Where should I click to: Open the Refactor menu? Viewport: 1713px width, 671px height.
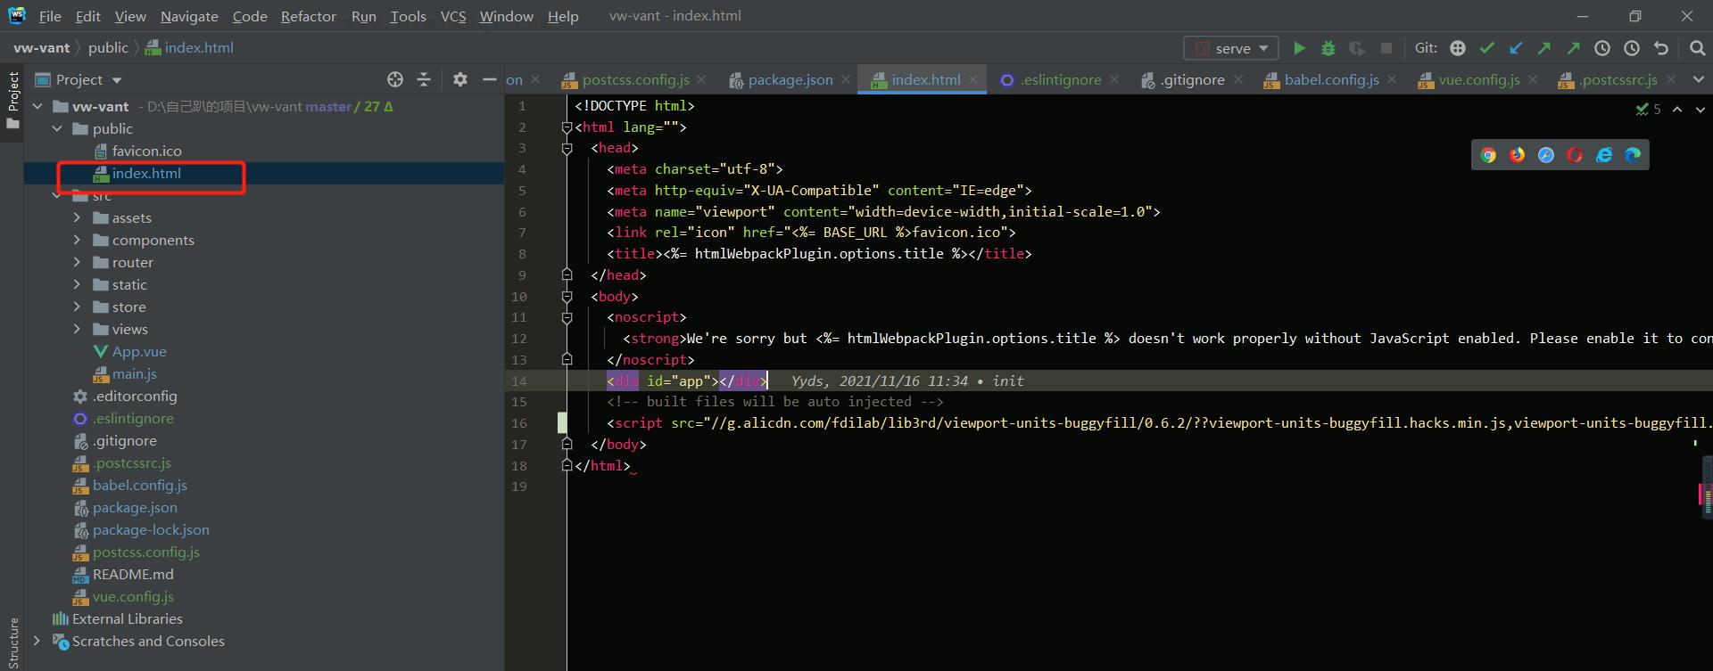click(308, 16)
